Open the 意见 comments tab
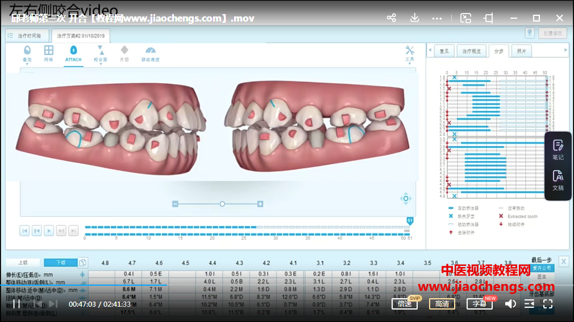Screen dimensions: 574x322 (x=444, y=51)
